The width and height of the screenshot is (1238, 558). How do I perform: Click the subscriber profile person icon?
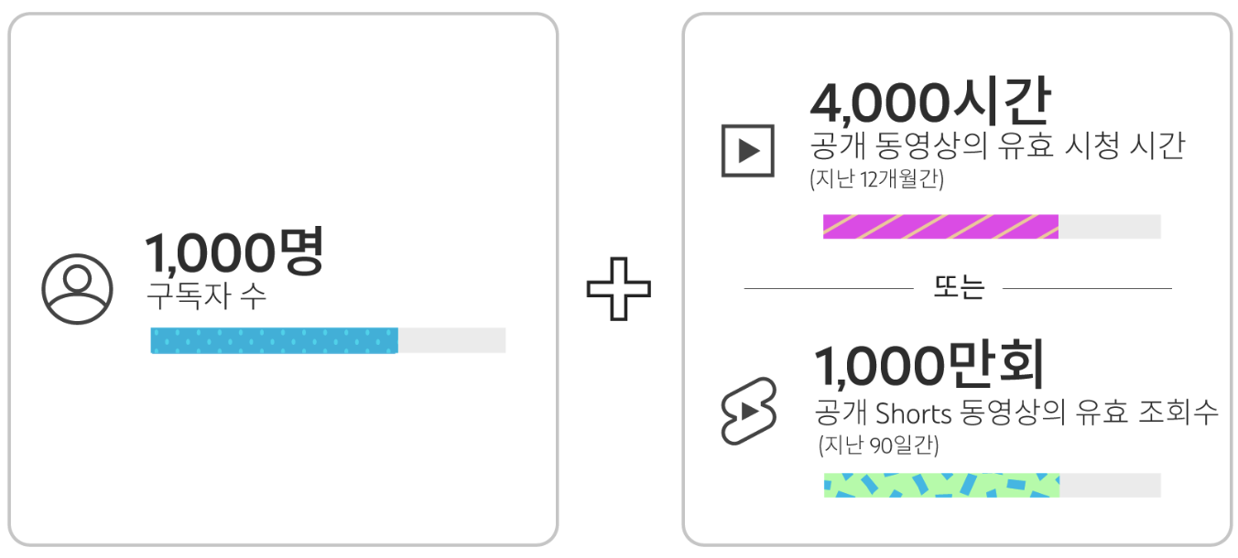click(77, 289)
